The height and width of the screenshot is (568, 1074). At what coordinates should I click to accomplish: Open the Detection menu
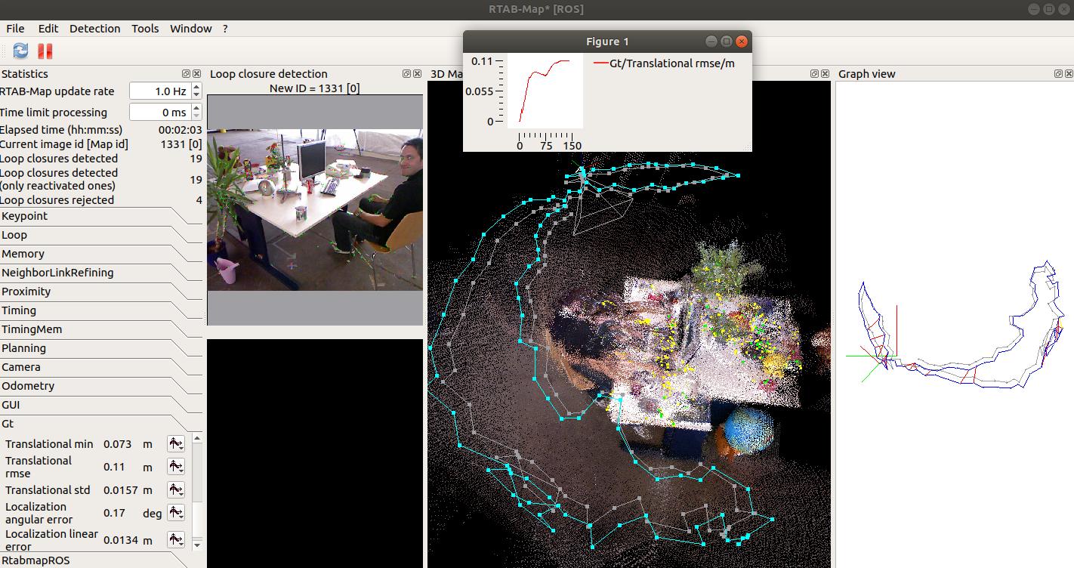point(94,28)
